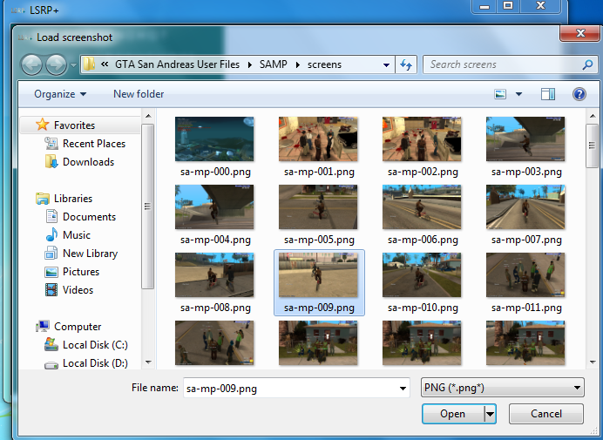Select sa-mp-008.png thumbnail
Viewport: 603px width, 440px height.
(x=214, y=275)
